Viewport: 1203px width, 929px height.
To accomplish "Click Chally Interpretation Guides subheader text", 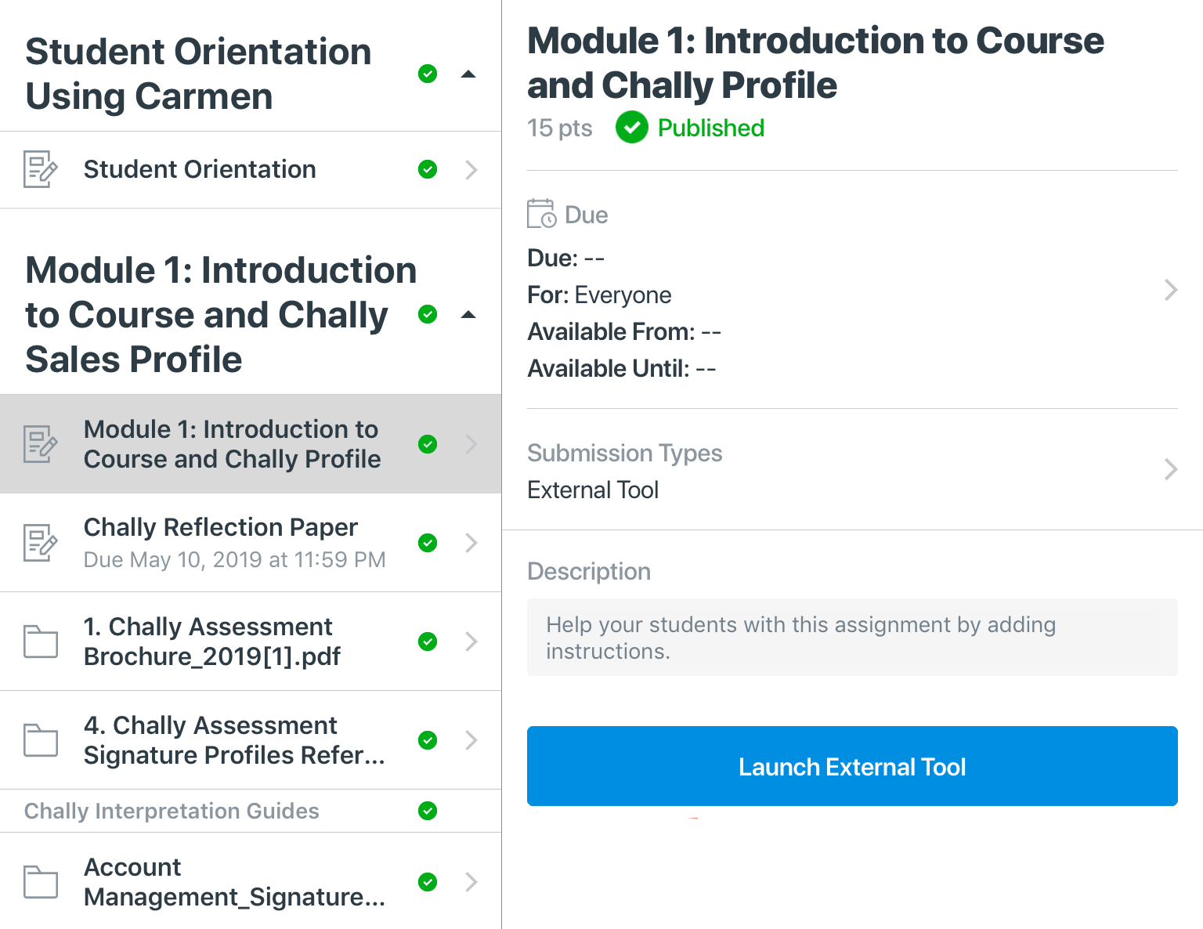I will coord(172,811).
